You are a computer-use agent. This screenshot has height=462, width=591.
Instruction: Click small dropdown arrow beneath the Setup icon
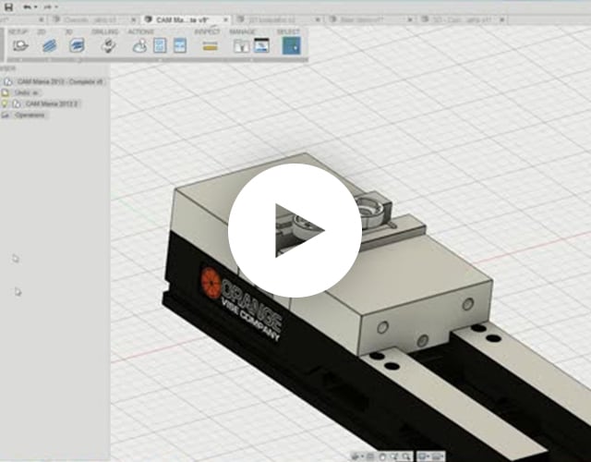pyautogui.click(x=20, y=59)
